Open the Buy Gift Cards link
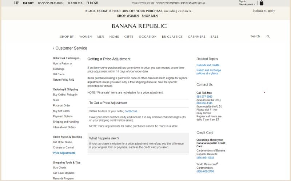Screen dimensions: 291x181 click(x=61, y=111)
